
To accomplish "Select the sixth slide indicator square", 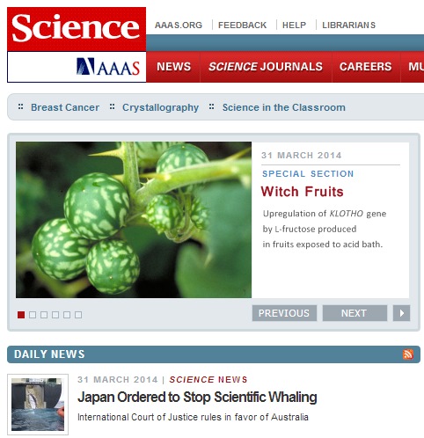I will [78, 315].
